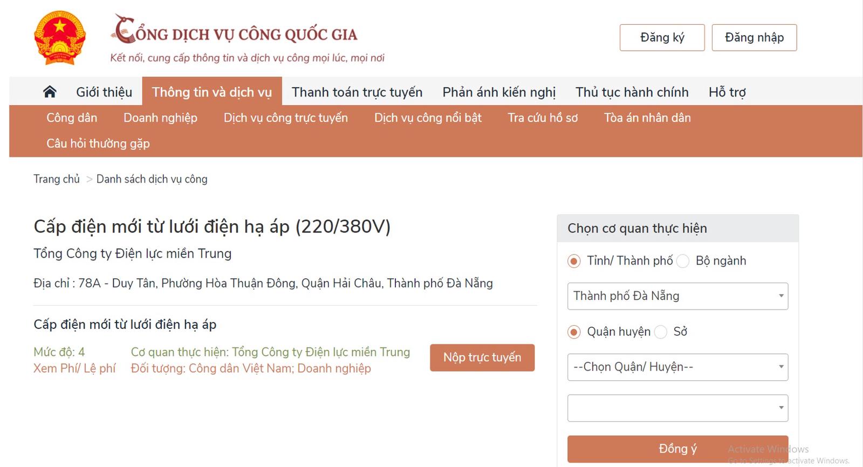
Task: Open the Xem Phí/ Lệ phí link
Action: [74, 368]
